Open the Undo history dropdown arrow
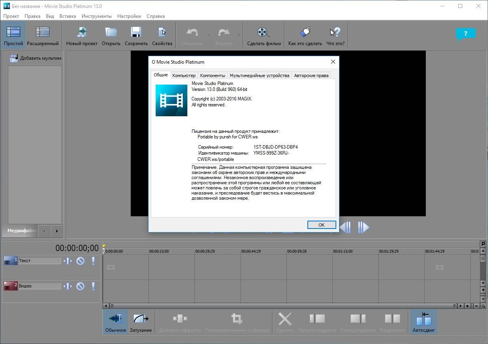Image resolution: width=488 pixels, height=344 pixels. [209, 35]
